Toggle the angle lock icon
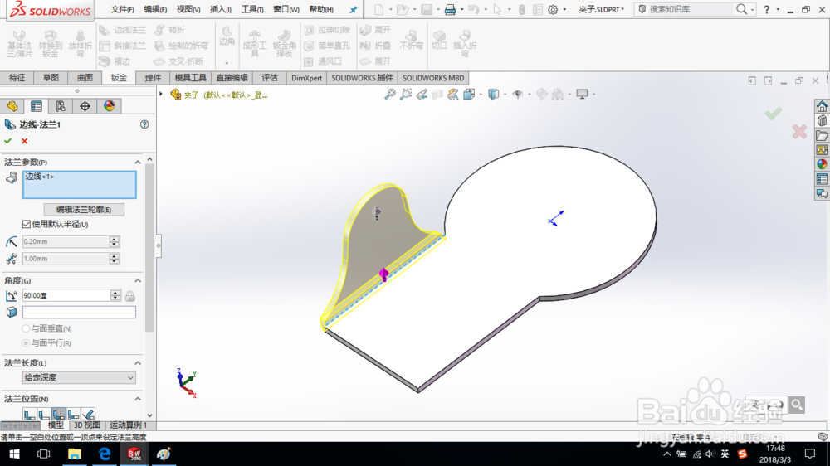The height and width of the screenshot is (466, 830). point(129,296)
